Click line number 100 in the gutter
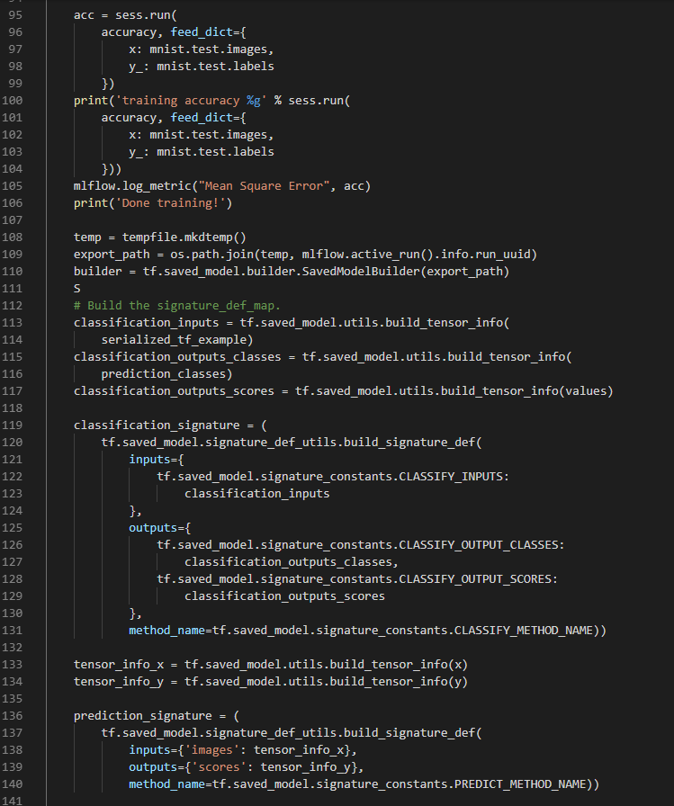The image size is (674, 806). 12,100
